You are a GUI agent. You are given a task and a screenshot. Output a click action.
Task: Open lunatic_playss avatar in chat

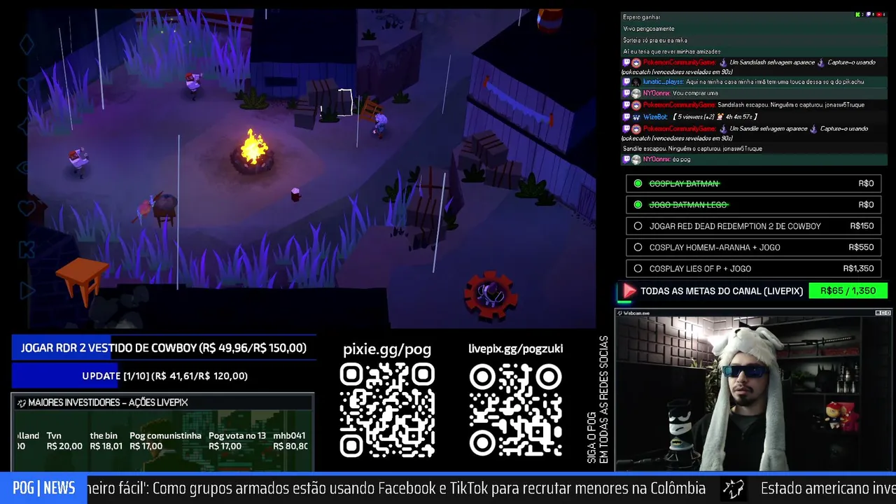click(636, 82)
